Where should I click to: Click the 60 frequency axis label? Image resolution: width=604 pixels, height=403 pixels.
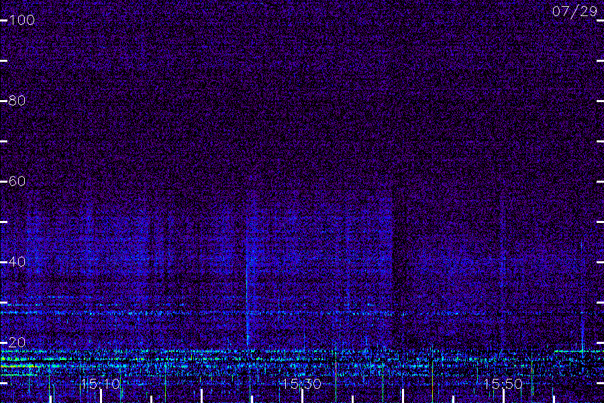[x=17, y=181]
